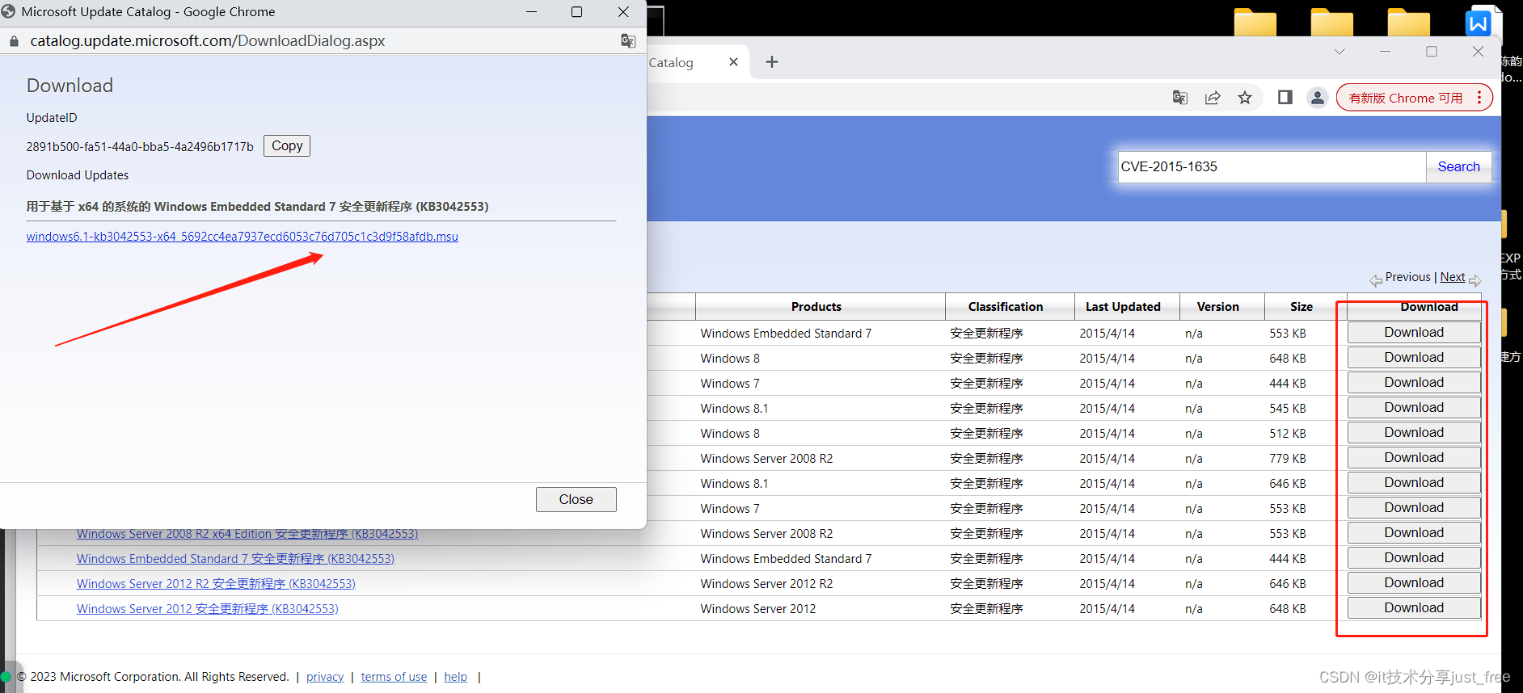Viewport: 1523px width, 693px height.
Task: Open the Chrome three-dot menu
Action: click(x=1479, y=98)
